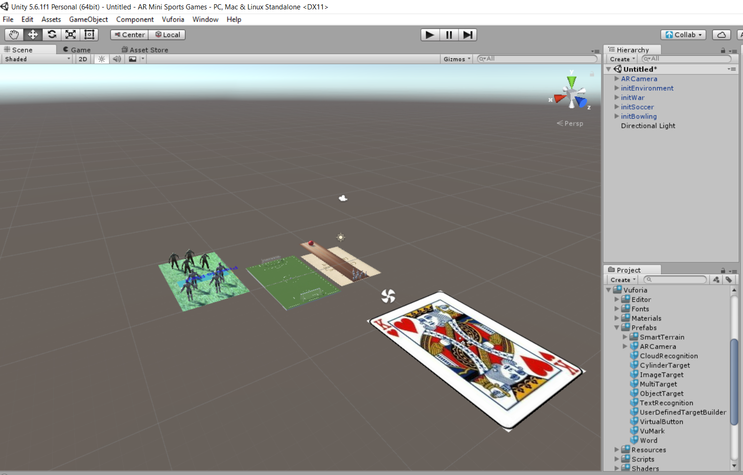Open the Help menu
Screen dimensions: 743x475
[234, 19]
